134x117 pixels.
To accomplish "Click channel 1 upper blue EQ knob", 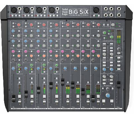I will coord(13,31).
